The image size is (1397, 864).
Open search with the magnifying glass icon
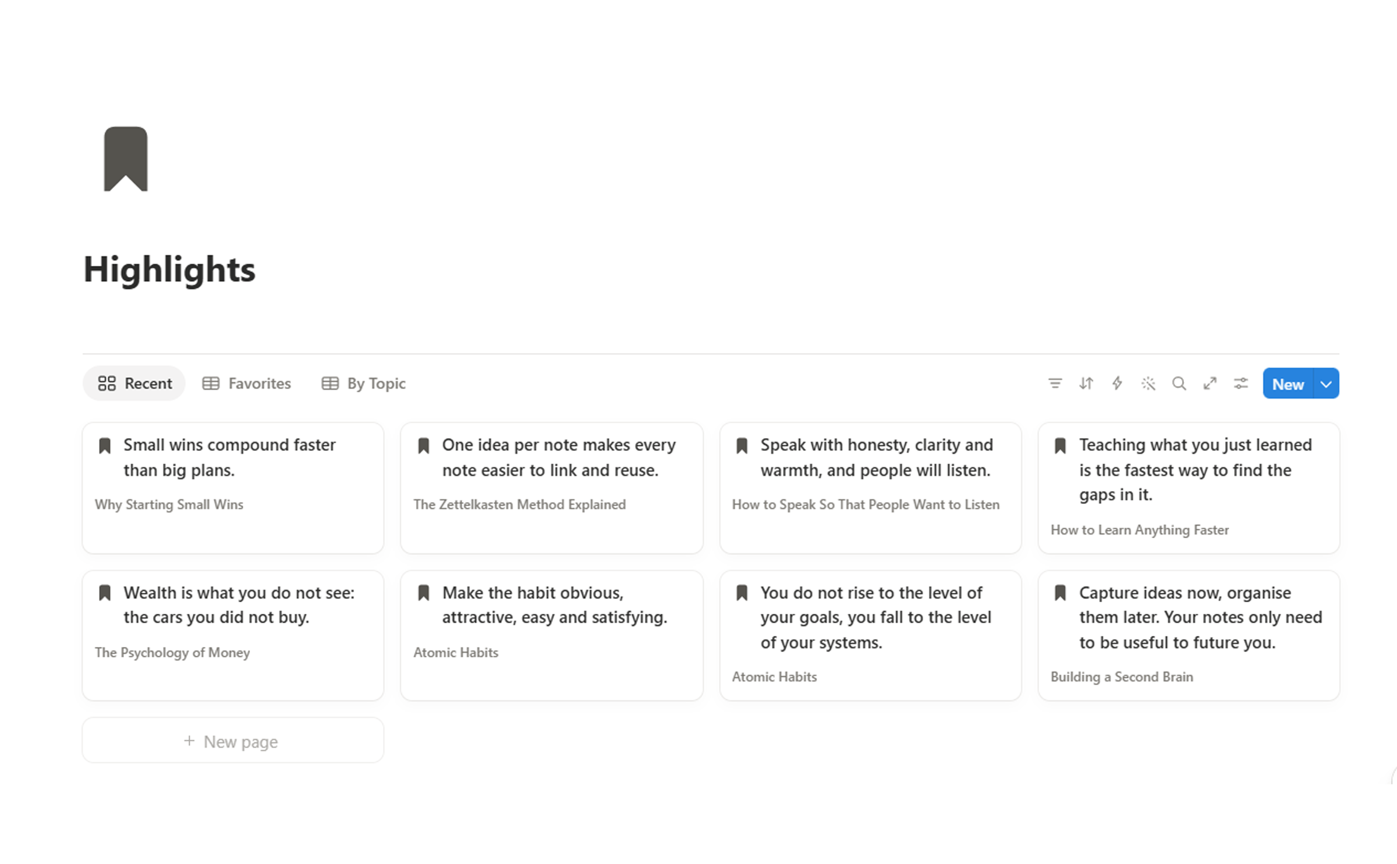point(1179,383)
